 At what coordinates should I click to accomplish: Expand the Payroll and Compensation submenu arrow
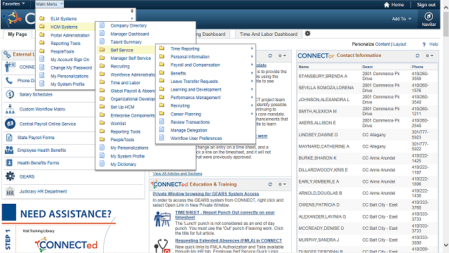[x=252, y=65]
